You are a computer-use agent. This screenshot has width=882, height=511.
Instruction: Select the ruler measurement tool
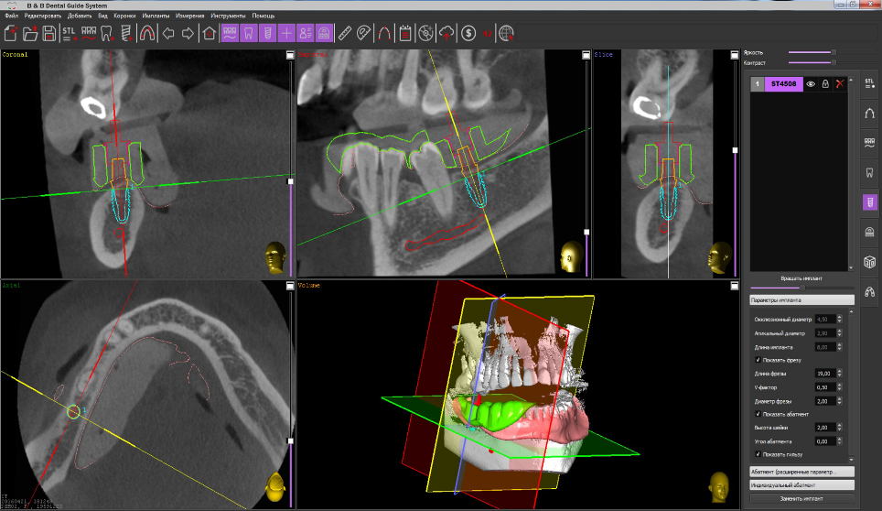pos(345,33)
